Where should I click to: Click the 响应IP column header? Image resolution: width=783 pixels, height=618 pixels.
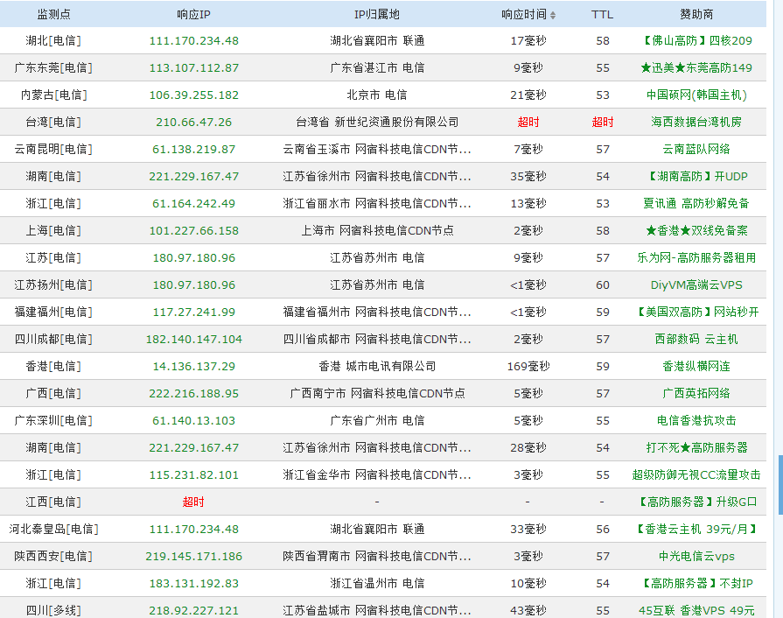[193, 15]
